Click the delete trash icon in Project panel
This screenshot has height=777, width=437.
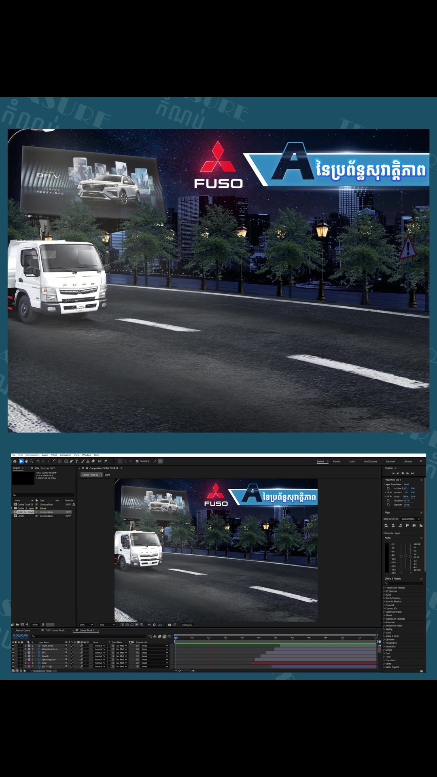point(43,625)
